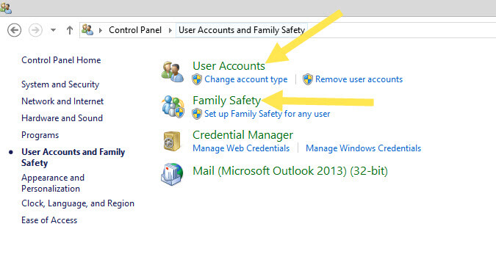Open Set up Family Safety for any user

[267, 114]
